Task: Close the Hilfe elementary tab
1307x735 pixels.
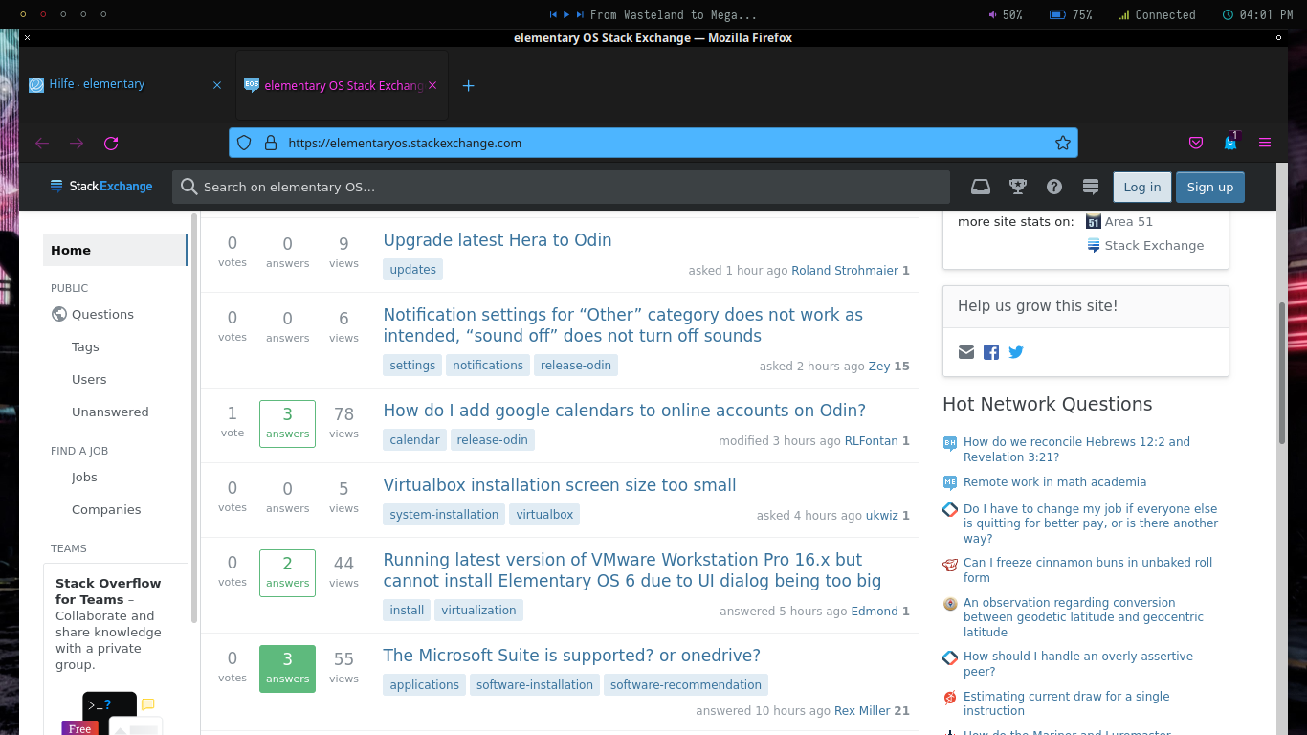Action: [217, 85]
